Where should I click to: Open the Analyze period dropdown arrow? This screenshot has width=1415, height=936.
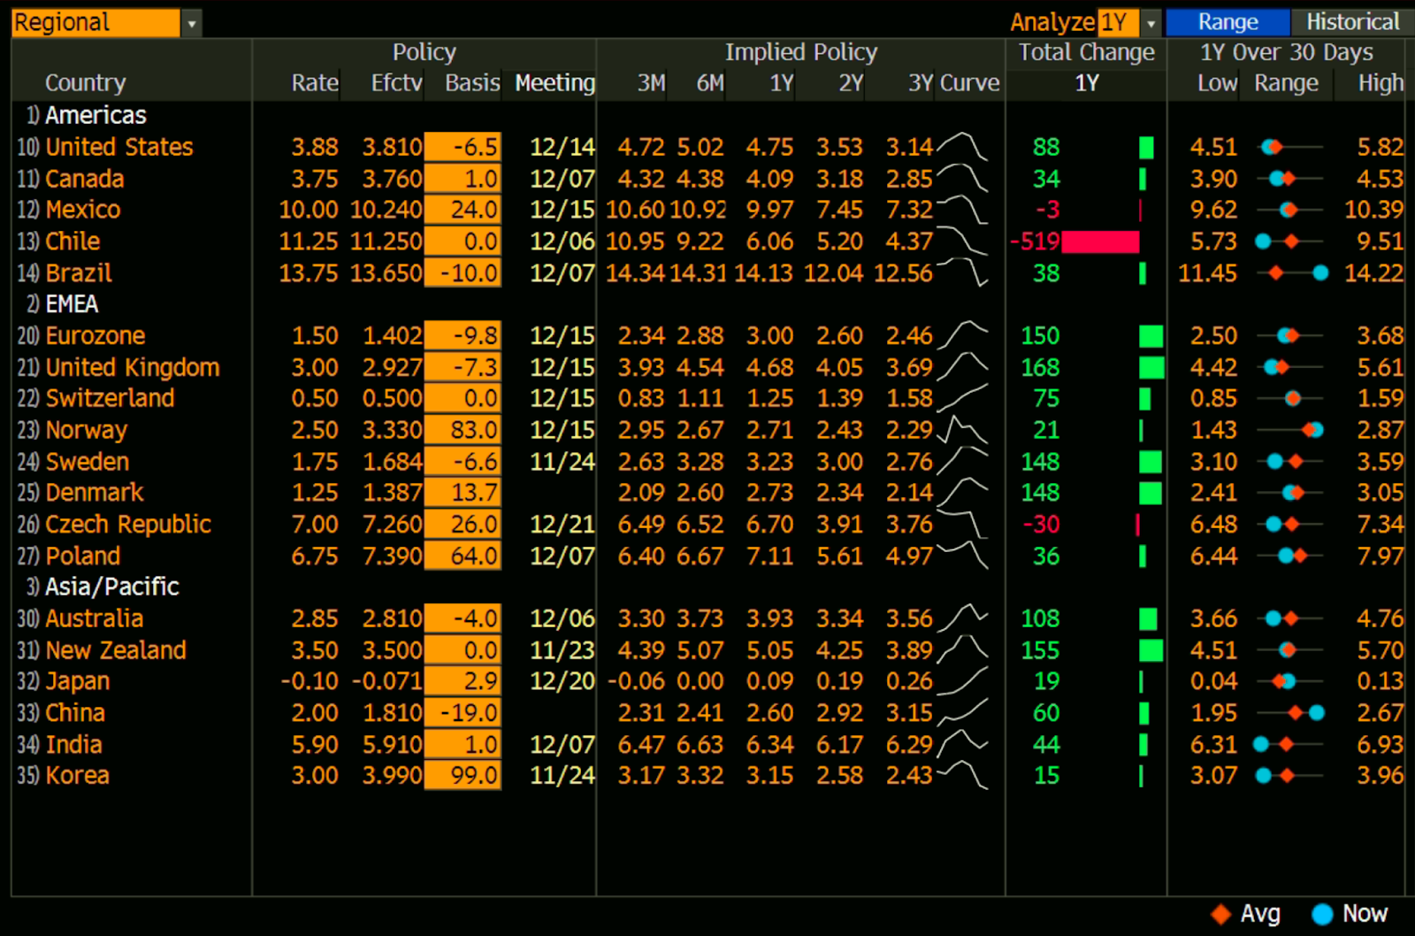[1151, 23]
